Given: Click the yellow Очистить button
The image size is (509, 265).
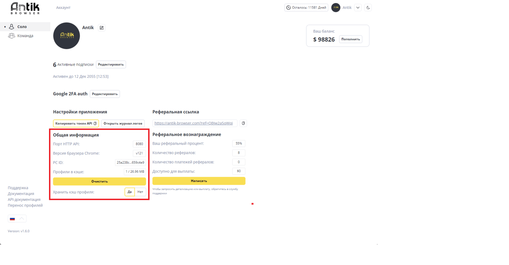Looking at the screenshot, I should [x=99, y=182].
